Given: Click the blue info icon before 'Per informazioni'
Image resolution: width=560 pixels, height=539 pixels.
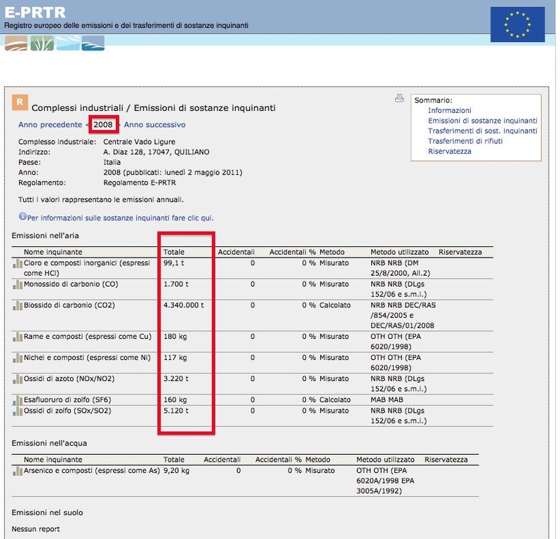Looking at the screenshot, I should tap(22, 217).
